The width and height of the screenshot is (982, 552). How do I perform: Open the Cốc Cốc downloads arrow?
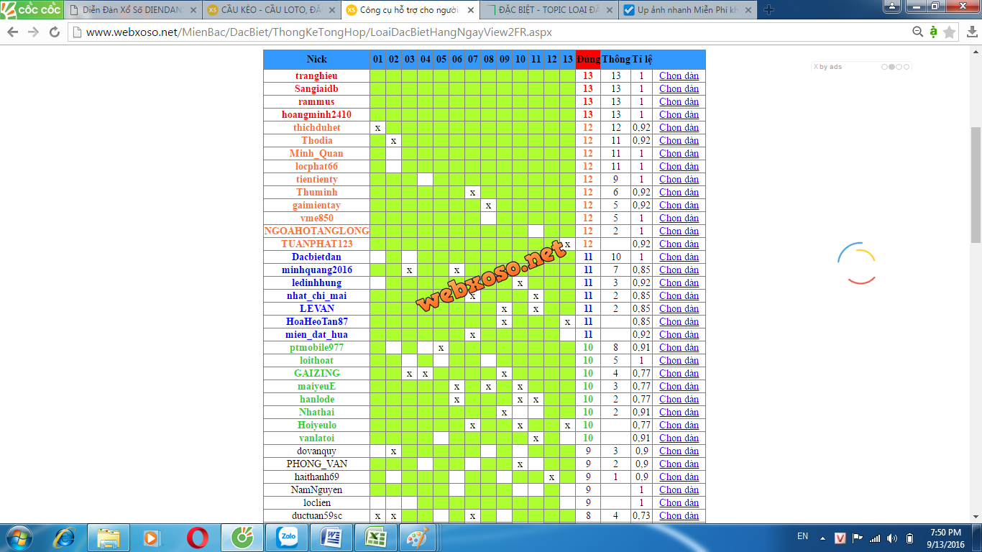point(971,32)
